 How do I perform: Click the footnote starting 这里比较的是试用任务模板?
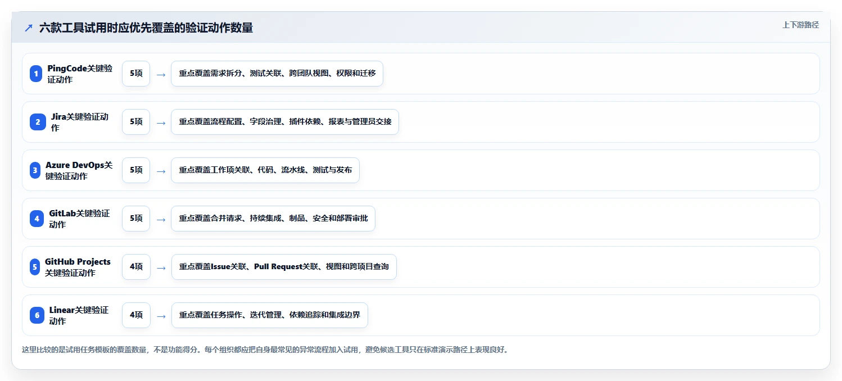pos(265,350)
